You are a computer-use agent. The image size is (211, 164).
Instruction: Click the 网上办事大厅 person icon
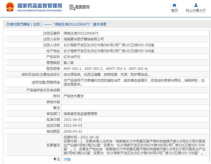coord(196,5)
